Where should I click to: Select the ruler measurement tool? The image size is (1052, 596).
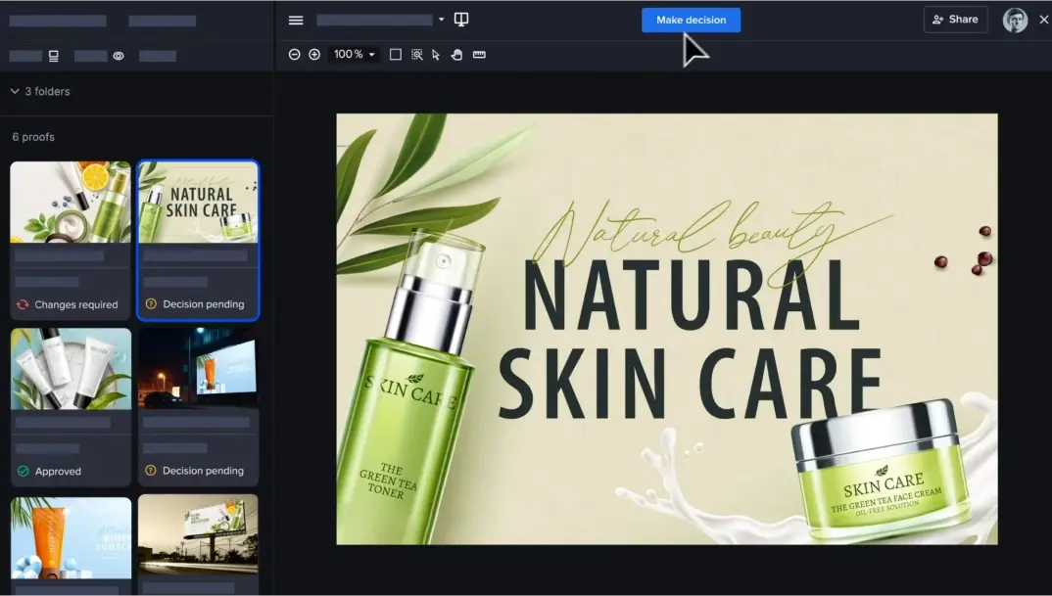pyautogui.click(x=479, y=55)
